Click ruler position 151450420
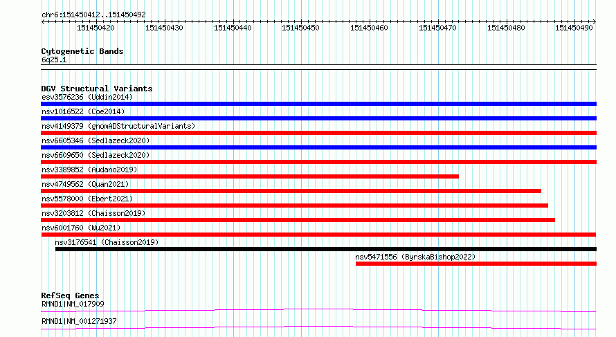Screen dimensions: 616x337 [x=96, y=28]
